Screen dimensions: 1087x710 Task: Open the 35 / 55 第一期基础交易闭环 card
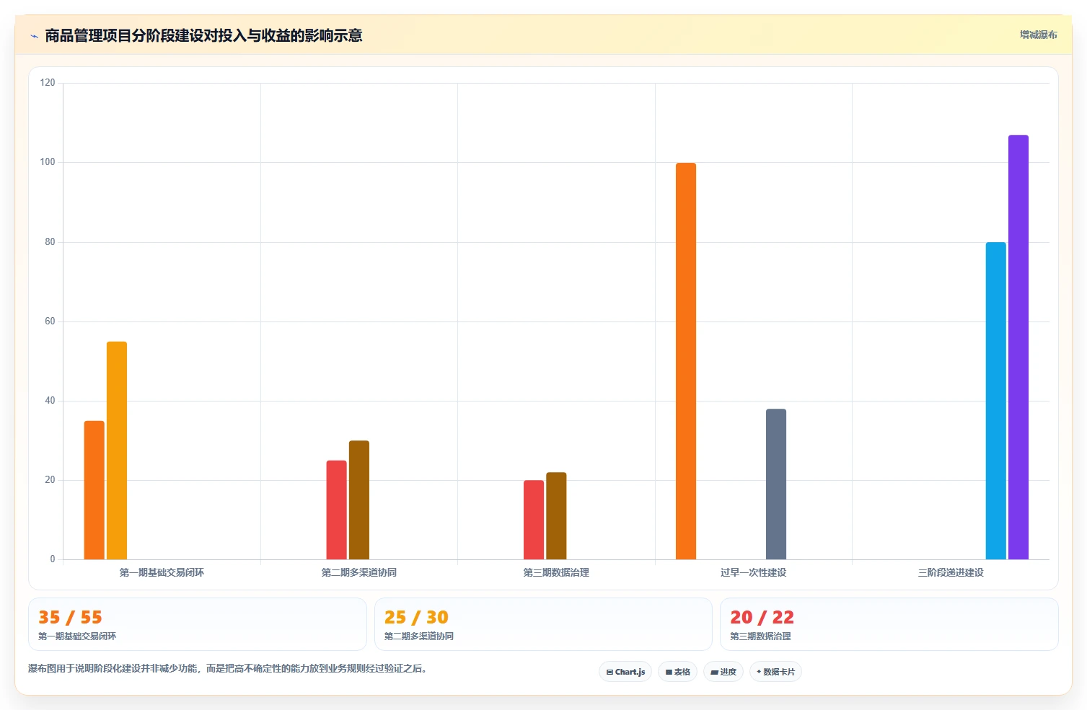point(198,624)
